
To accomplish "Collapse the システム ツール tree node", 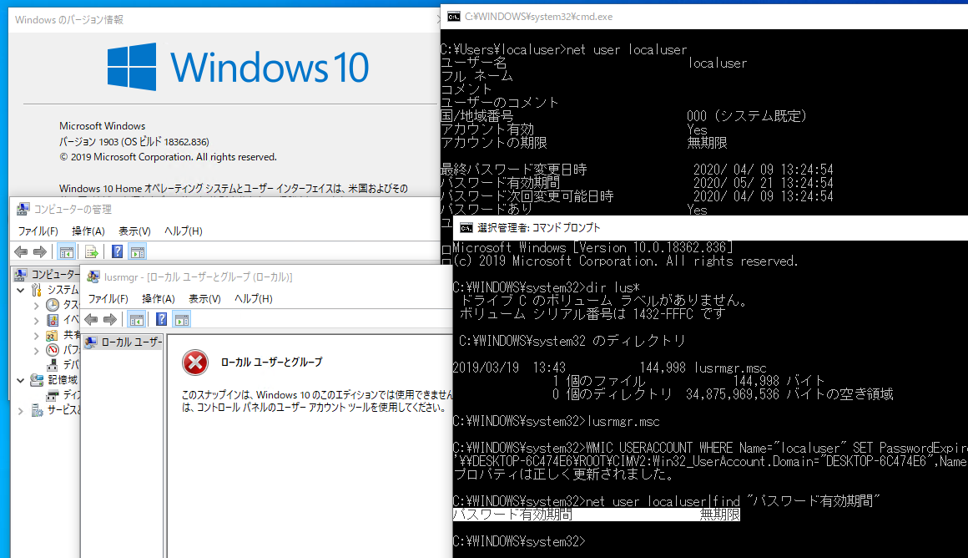I will coord(19,291).
